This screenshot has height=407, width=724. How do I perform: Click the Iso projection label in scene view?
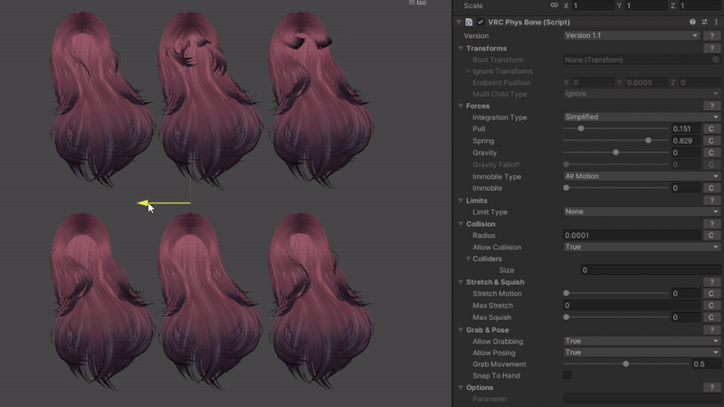pos(421,4)
